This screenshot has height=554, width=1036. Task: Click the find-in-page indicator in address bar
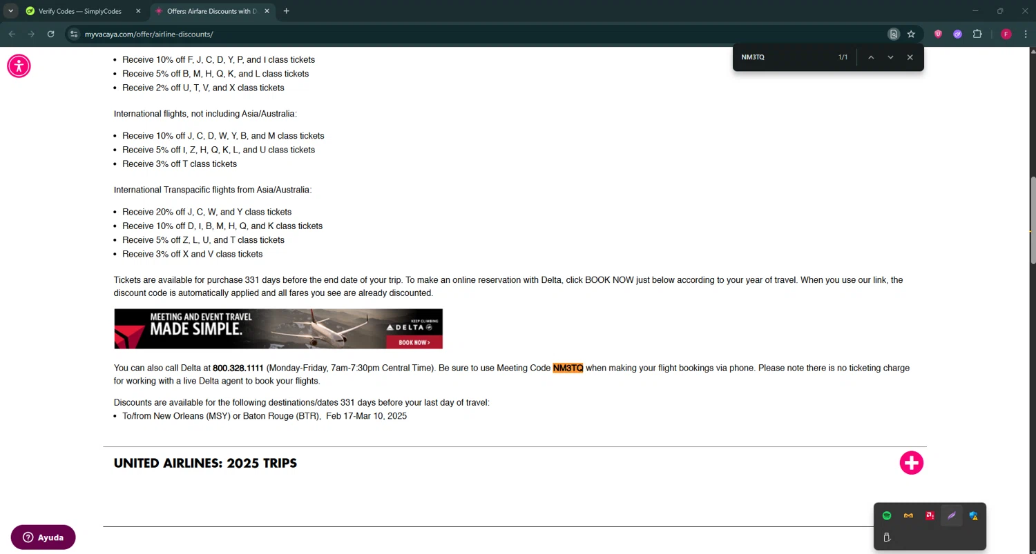pyautogui.click(x=894, y=34)
